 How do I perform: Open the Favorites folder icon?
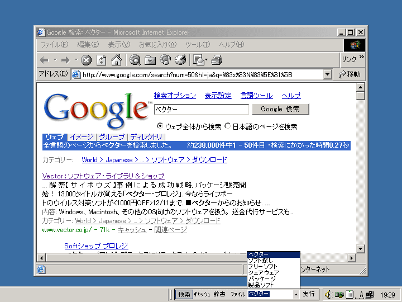tap(150, 60)
